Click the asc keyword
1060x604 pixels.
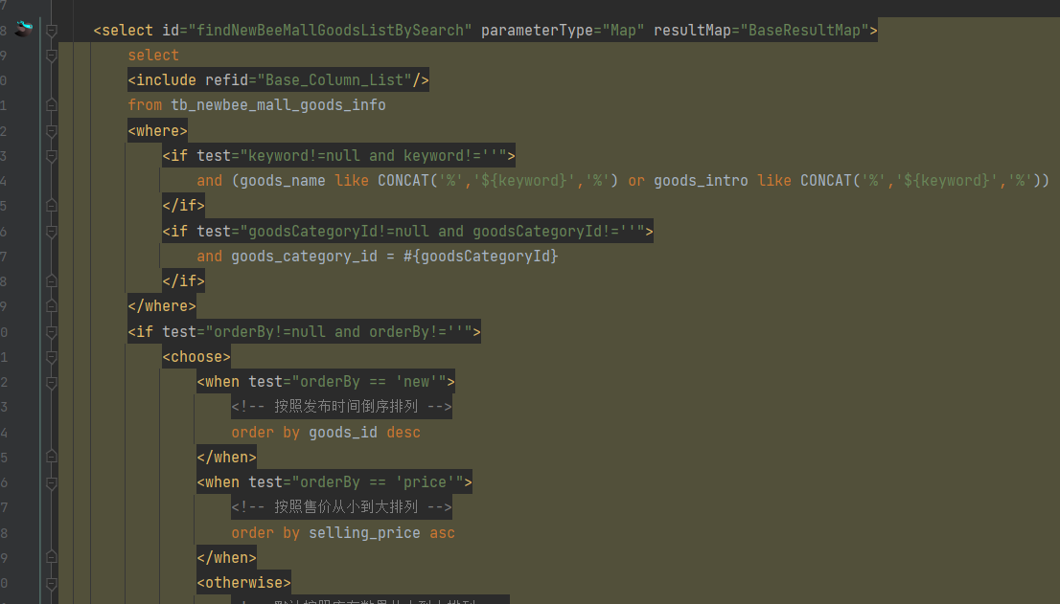pos(442,533)
